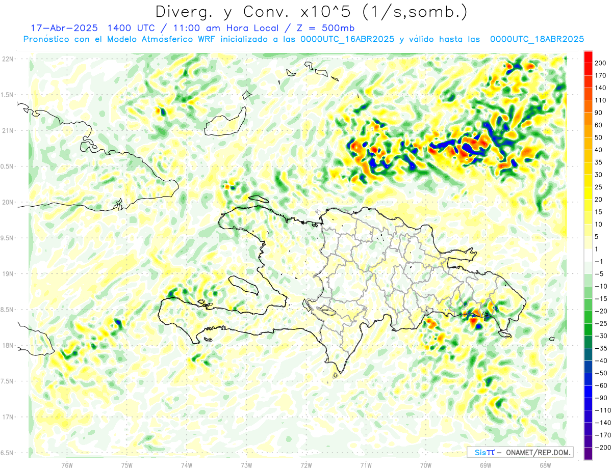Click the -10 value on the color scale
This screenshot has width=612, height=472.
click(600, 287)
